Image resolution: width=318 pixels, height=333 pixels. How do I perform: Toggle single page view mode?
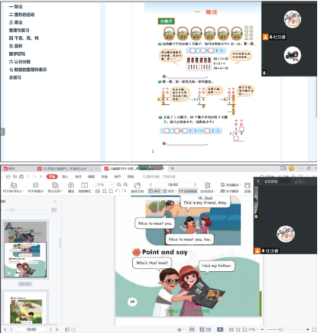pyautogui.click(x=154, y=191)
